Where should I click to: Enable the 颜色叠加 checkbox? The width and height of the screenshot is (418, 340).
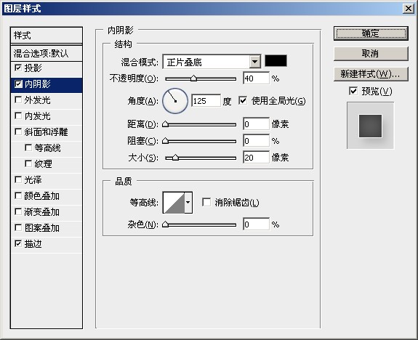click(x=18, y=196)
